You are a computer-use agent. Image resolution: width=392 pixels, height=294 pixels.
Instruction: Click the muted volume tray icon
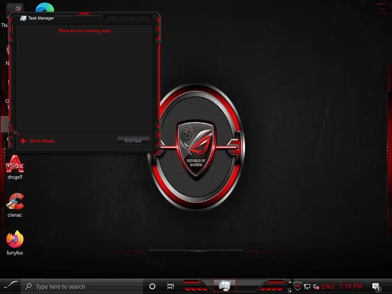(x=316, y=286)
